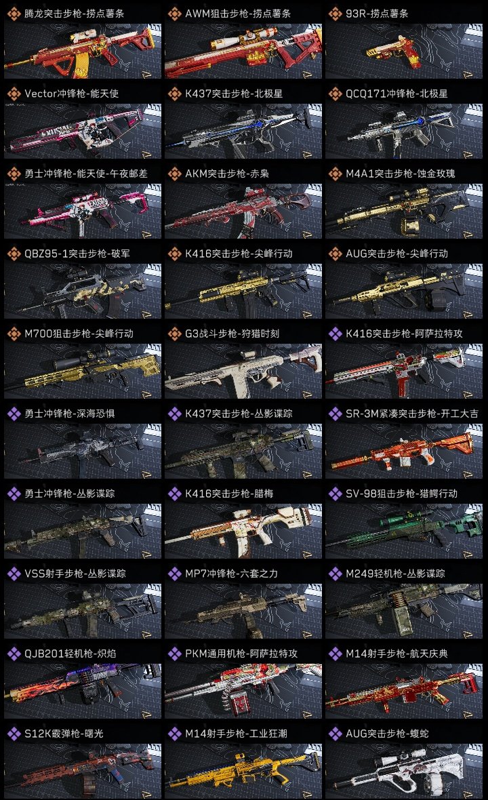
Task: Select the 93R-捞点薯条 pistol thumbnail
Action: [404, 51]
